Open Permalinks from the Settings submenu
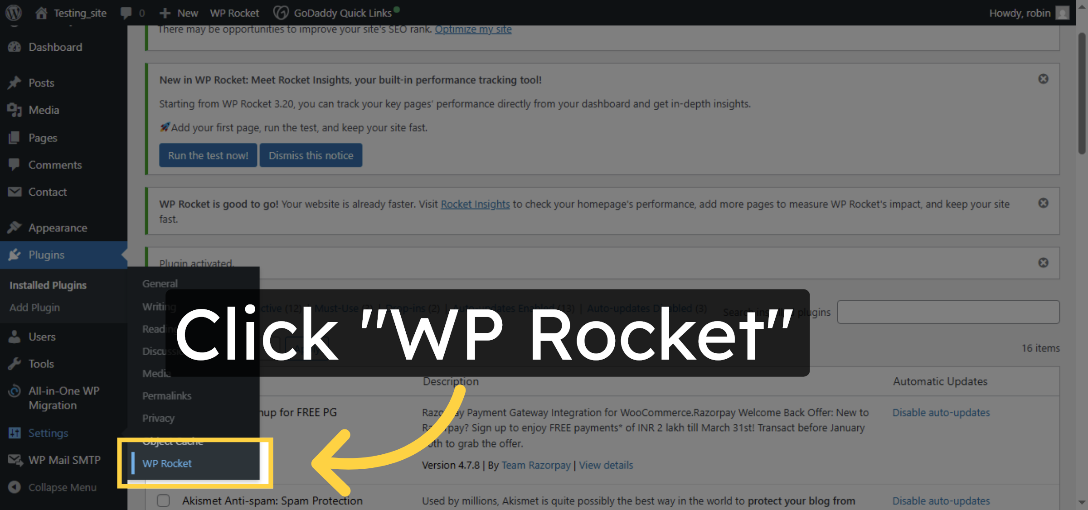 click(166, 395)
